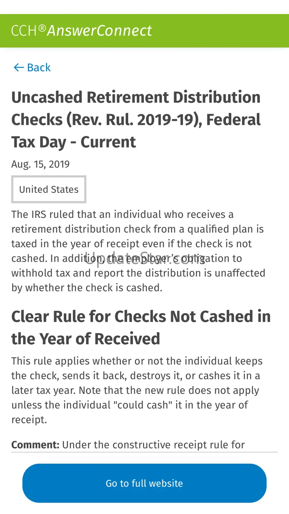Tap the bold "Comment:" label
The height and width of the screenshot is (514, 289).
click(x=35, y=445)
